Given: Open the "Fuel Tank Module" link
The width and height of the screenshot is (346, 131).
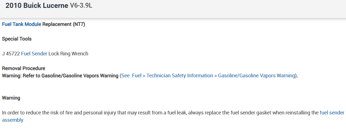Looking at the screenshot, I should click(x=21, y=24).
